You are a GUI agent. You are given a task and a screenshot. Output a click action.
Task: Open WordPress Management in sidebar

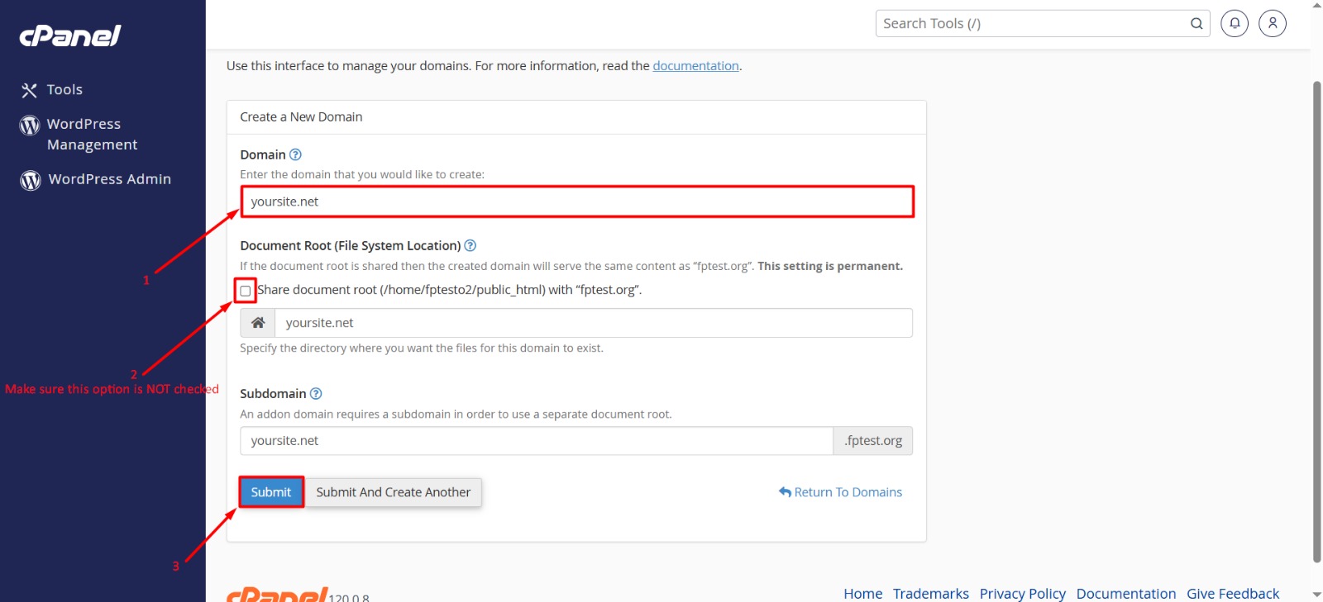(91, 134)
